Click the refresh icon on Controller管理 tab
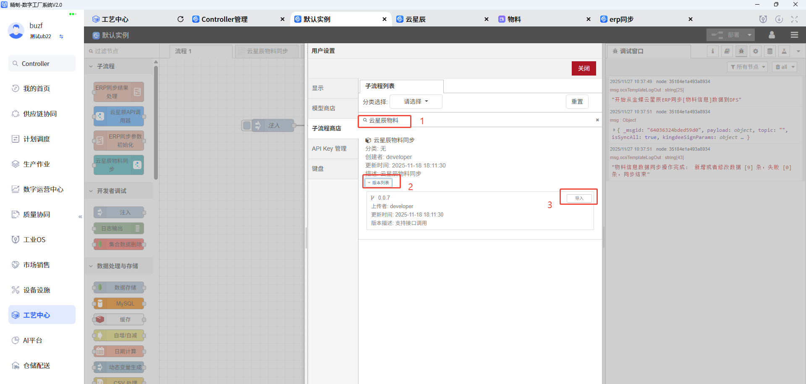Image resolution: width=806 pixels, height=384 pixels. tap(181, 19)
